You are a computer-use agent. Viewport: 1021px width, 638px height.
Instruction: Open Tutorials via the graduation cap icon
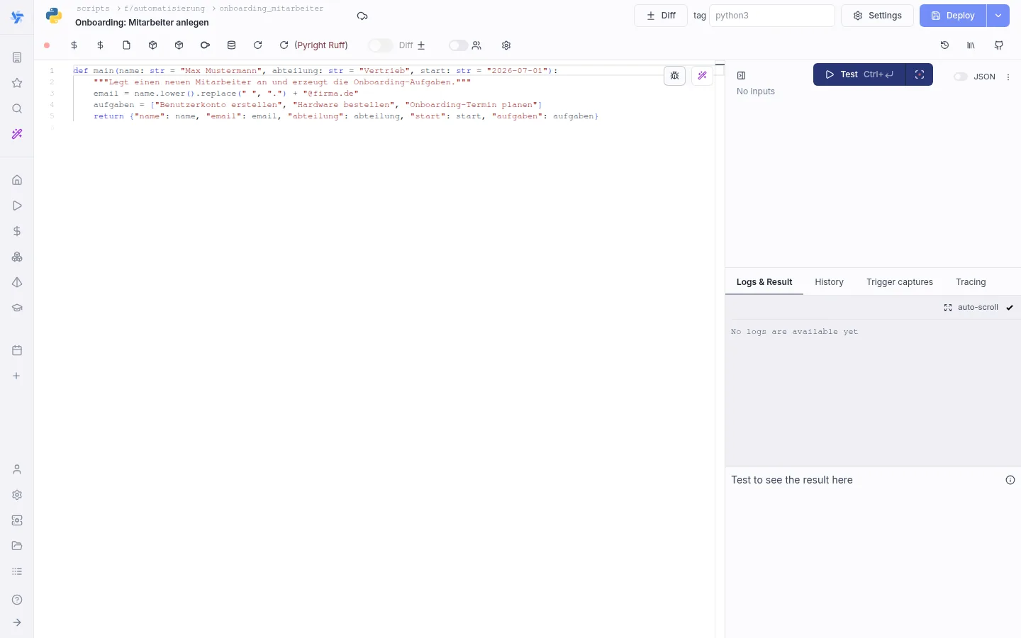tap(17, 308)
